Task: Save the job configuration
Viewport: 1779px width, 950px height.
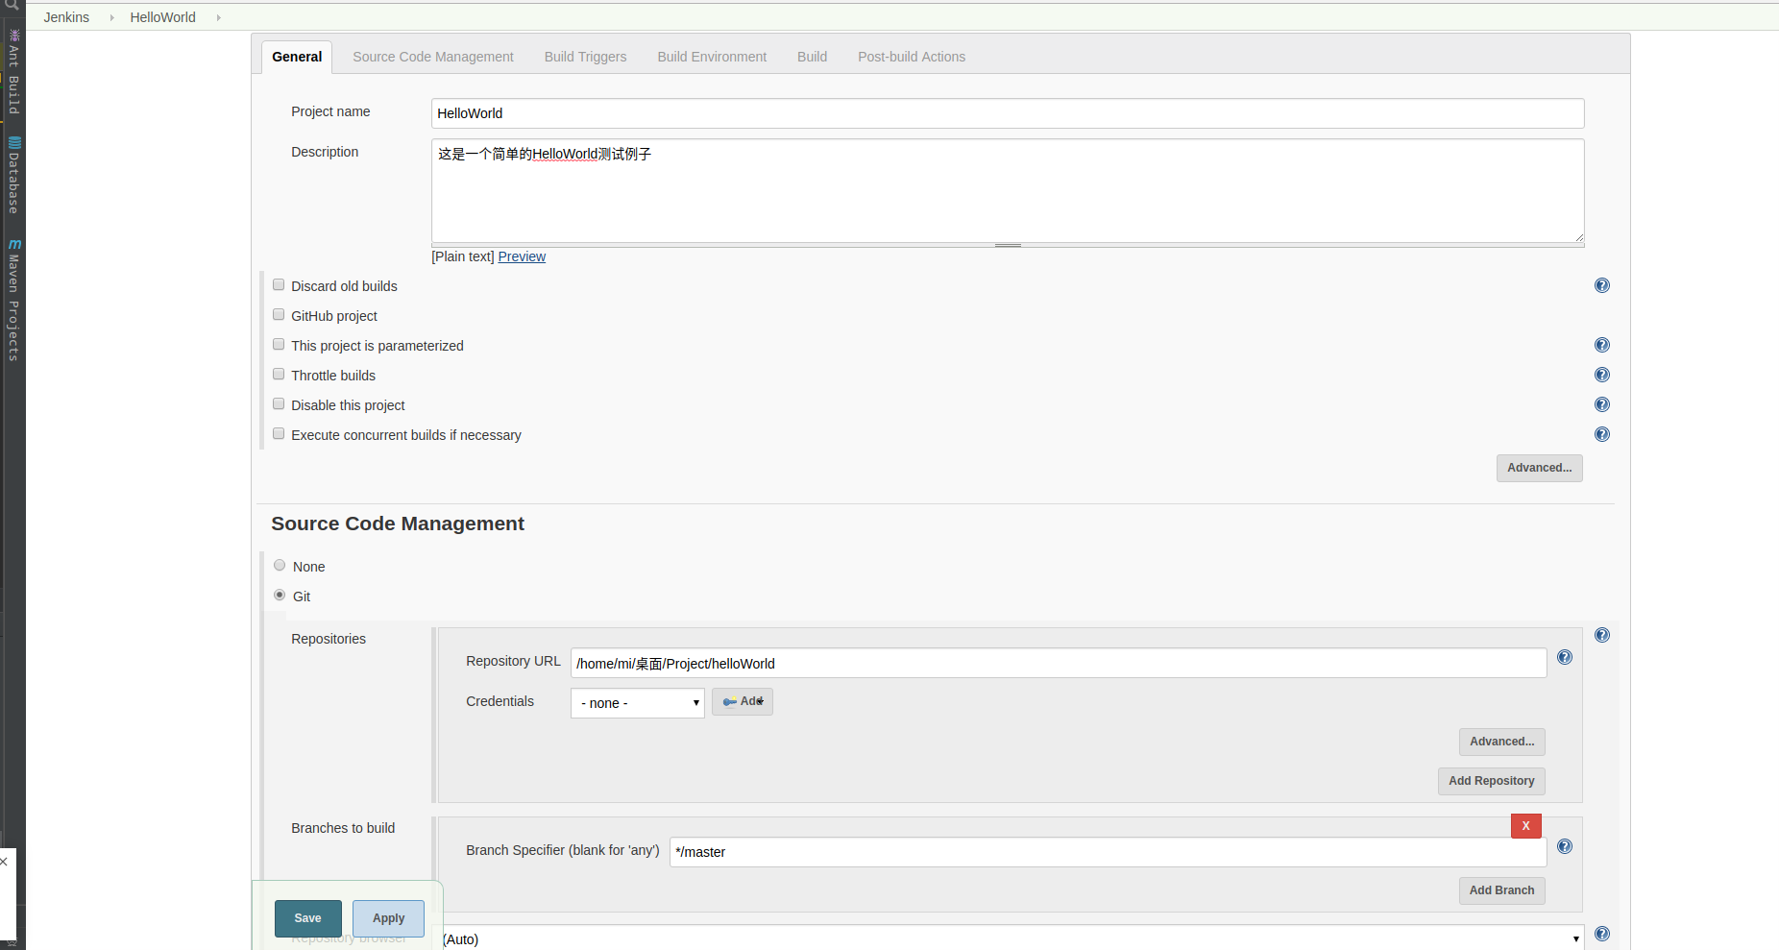Action: tap(307, 918)
